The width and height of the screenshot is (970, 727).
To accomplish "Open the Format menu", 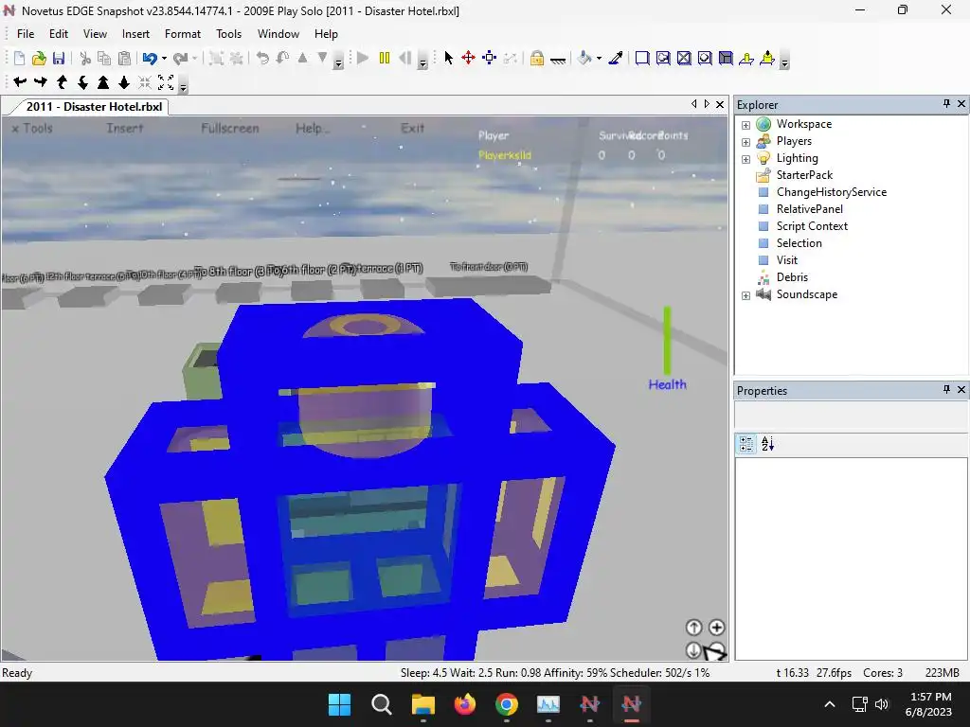I will coord(183,34).
